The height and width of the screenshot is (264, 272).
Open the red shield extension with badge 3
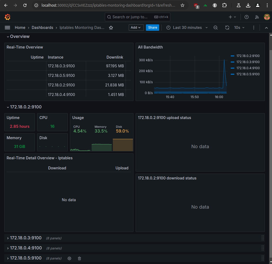(x=196, y=6)
